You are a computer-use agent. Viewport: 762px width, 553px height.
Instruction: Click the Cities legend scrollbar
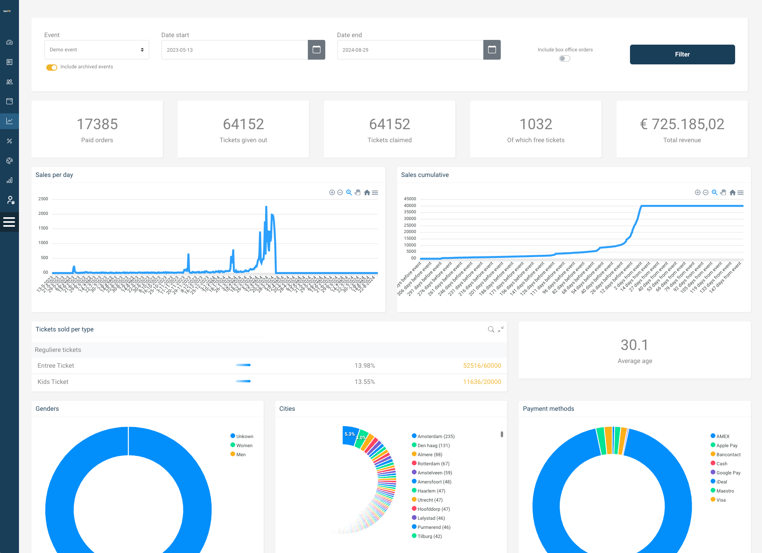coord(502,434)
